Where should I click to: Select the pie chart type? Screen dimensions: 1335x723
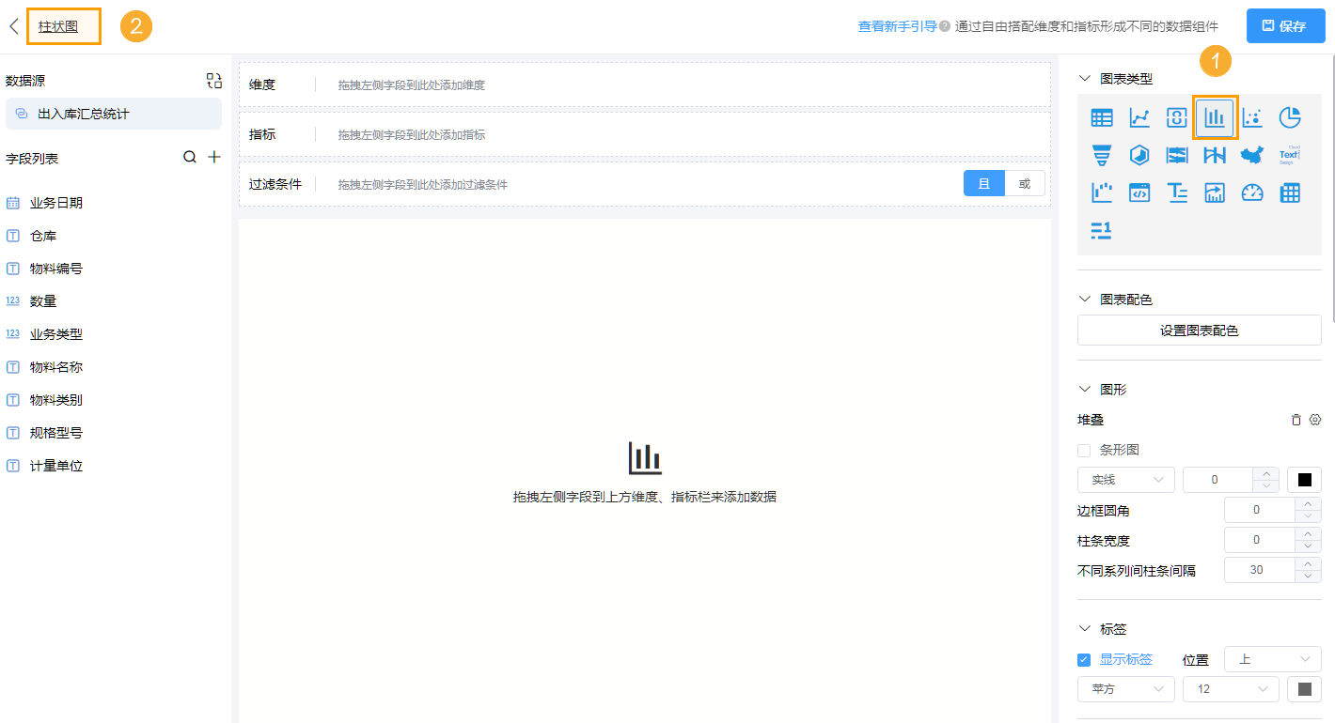point(1290,117)
